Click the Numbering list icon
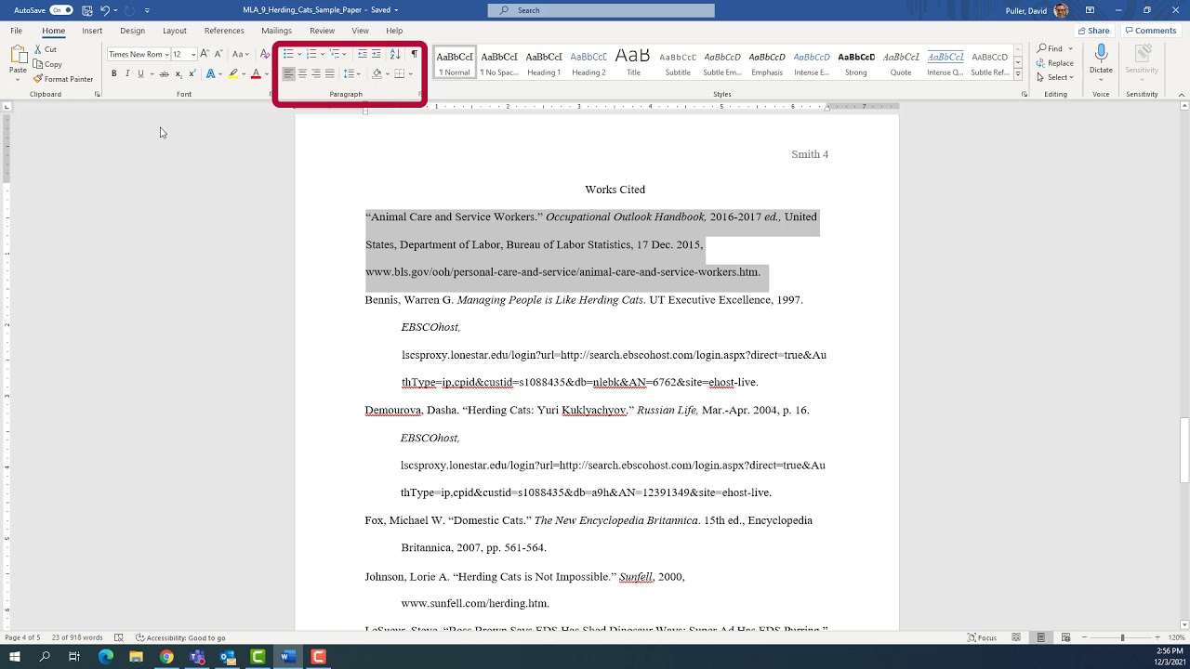1190x669 pixels. click(311, 54)
